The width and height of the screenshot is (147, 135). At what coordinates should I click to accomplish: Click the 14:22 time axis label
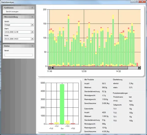118,71
